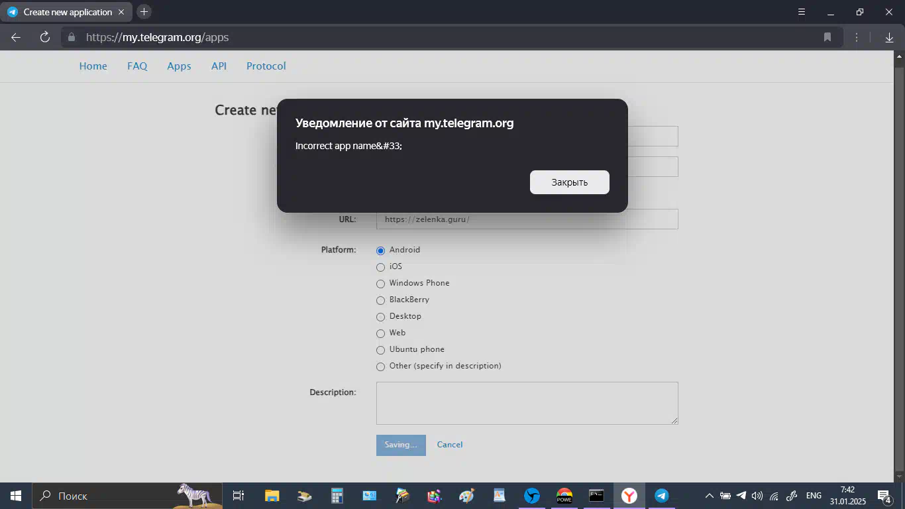Select the Create new application tab
Image resolution: width=905 pixels, height=509 pixels.
[x=66, y=12]
